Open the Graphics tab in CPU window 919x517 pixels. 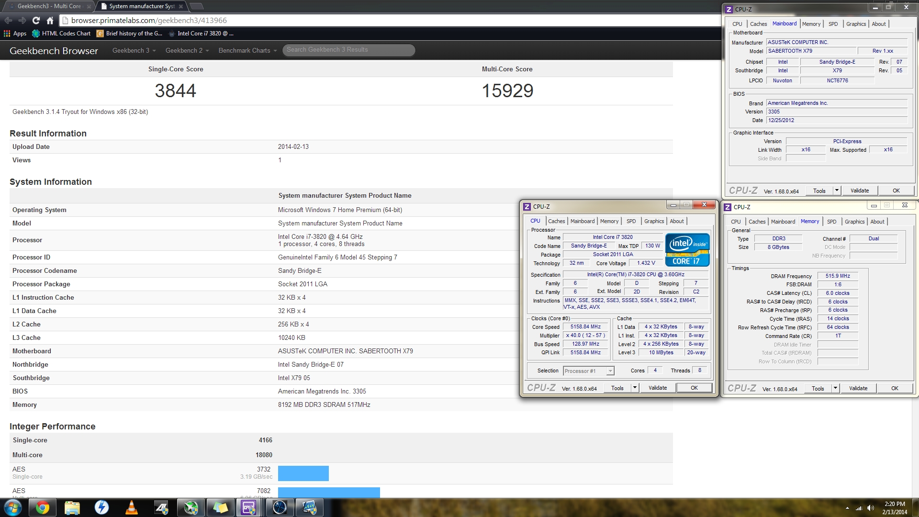pyautogui.click(x=654, y=221)
